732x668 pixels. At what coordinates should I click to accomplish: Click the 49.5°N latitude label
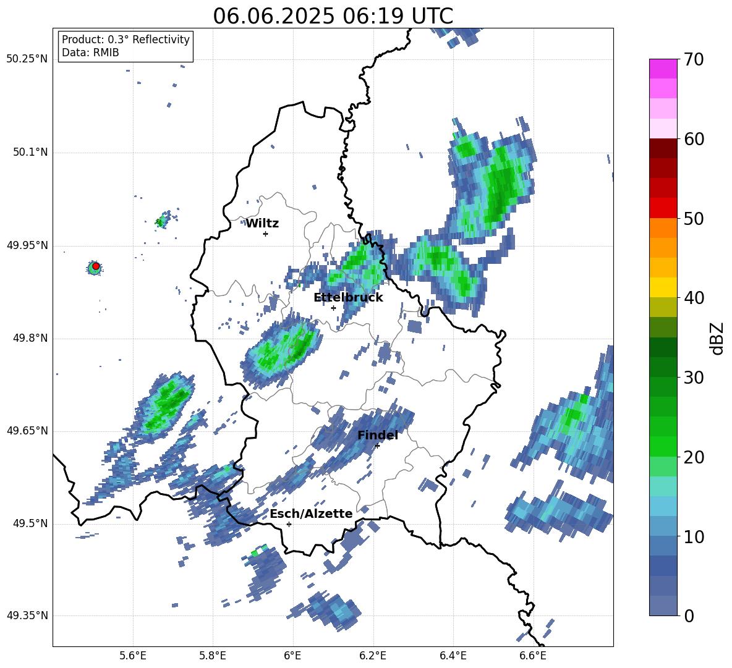(30, 523)
